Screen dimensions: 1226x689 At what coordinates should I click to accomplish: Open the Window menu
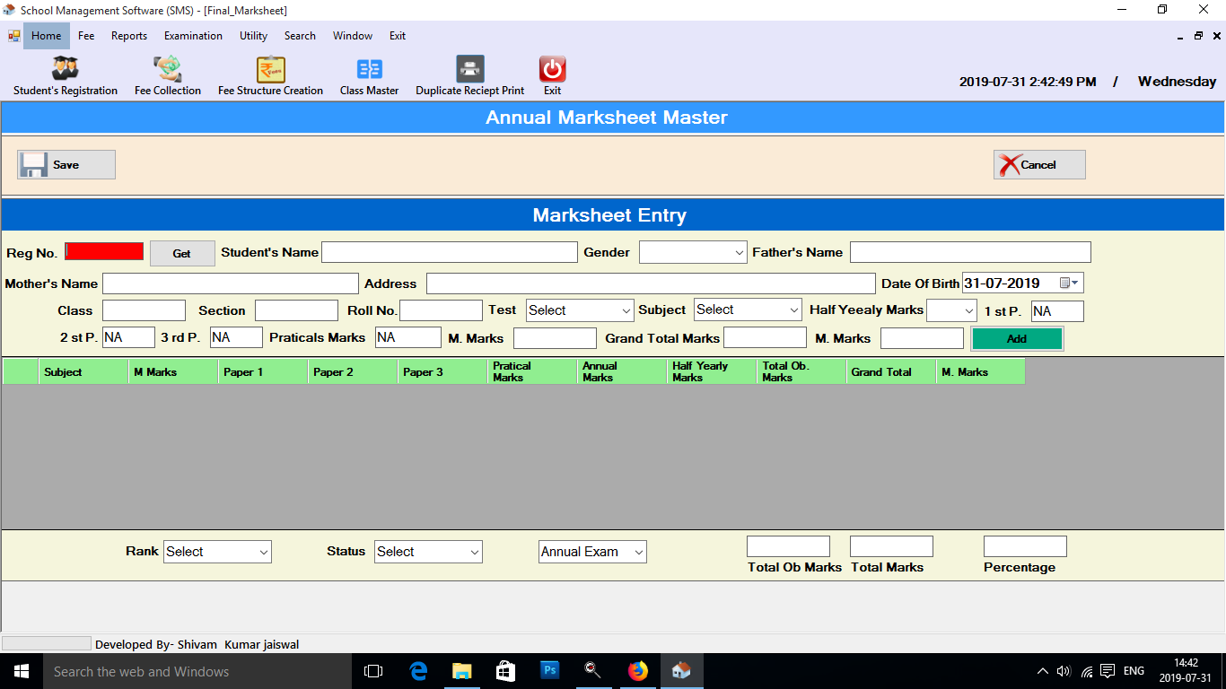[x=353, y=36]
